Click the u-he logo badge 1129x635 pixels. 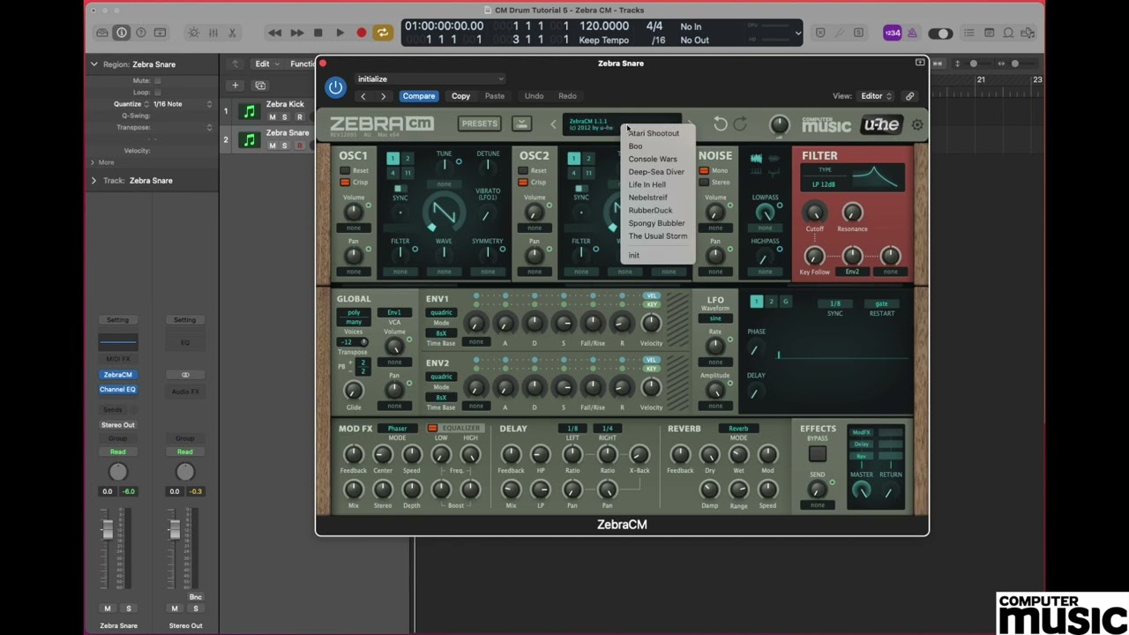[881, 124]
